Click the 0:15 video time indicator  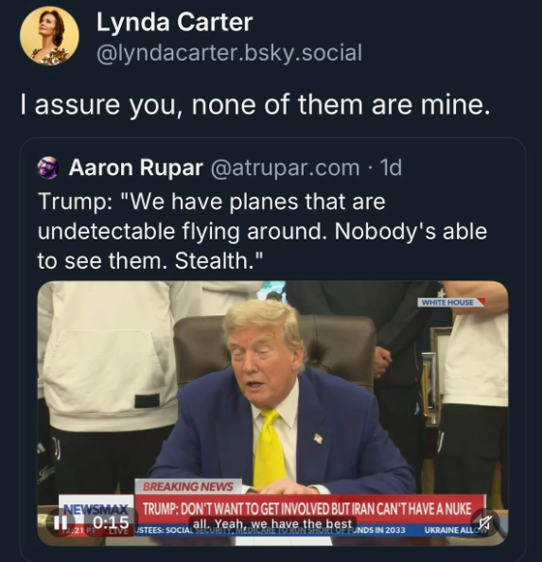111,522
